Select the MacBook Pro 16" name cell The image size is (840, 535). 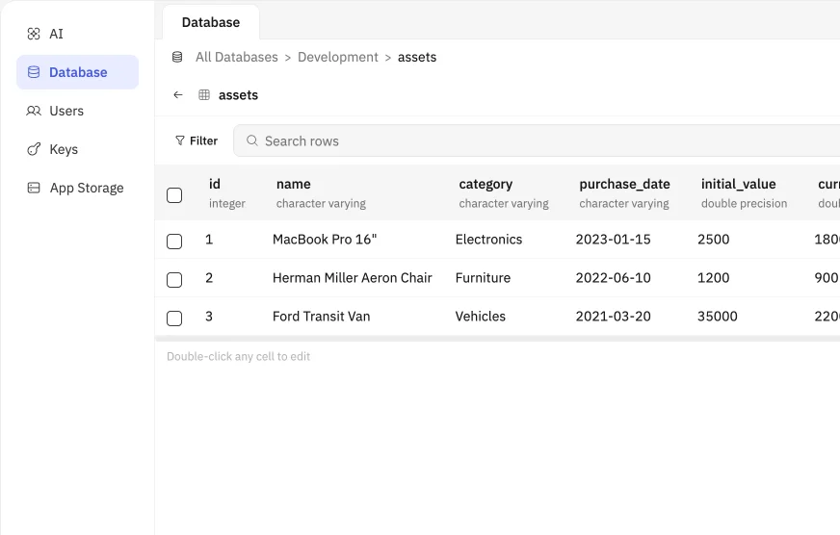pyautogui.click(x=325, y=240)
